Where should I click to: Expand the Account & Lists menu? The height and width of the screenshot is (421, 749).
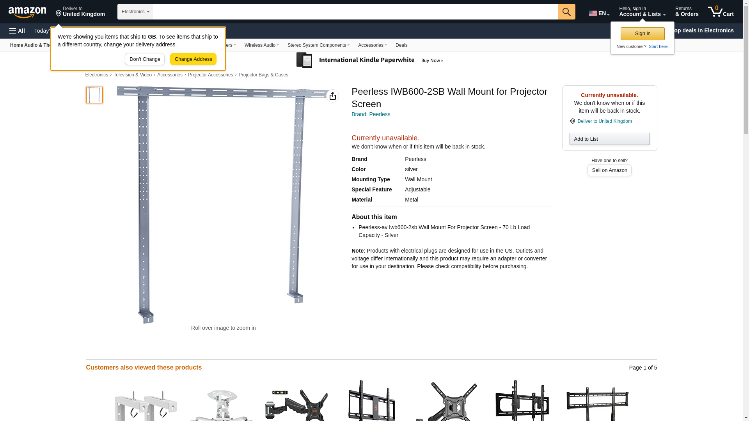[x=642, y=12]
